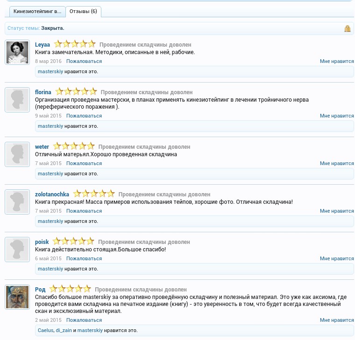Report florina's review with Пожаловаться

(x=84, y=116)
